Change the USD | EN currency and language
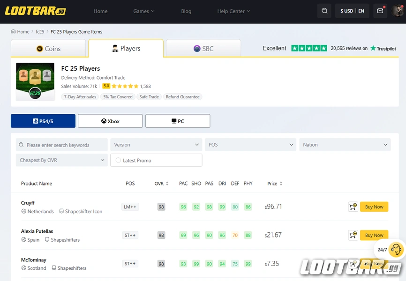406x281 pixels. click(352, 11)
